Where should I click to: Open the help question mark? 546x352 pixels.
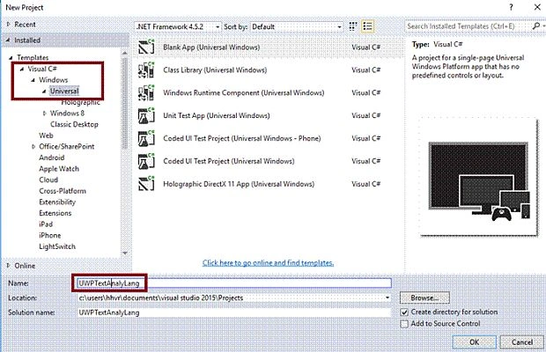(x=511, y=7)
